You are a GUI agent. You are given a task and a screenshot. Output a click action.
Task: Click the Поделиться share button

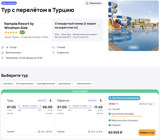click(94, 3)
